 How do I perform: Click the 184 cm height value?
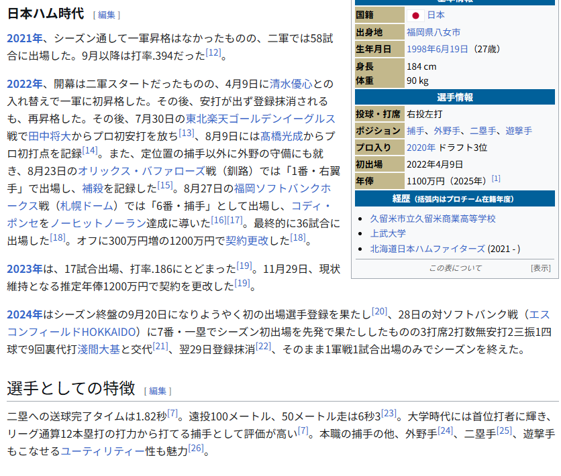[421, 66]
